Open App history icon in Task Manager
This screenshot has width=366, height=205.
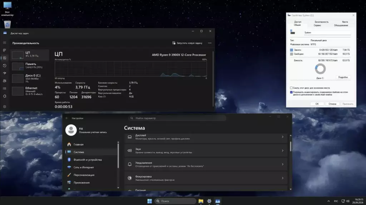pos(4,65)
